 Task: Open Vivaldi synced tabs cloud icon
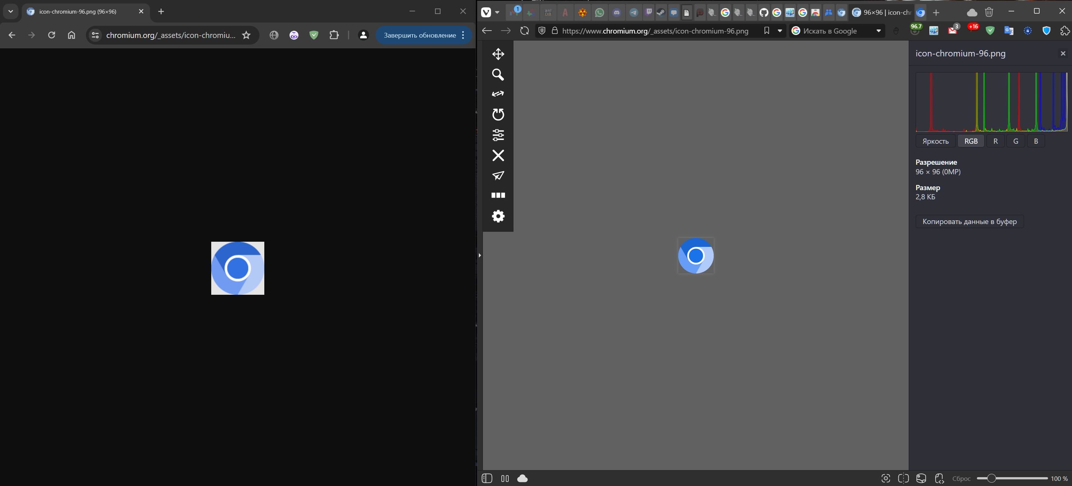972,13
